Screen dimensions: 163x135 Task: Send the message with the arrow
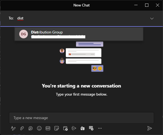[x=149, y=128]
